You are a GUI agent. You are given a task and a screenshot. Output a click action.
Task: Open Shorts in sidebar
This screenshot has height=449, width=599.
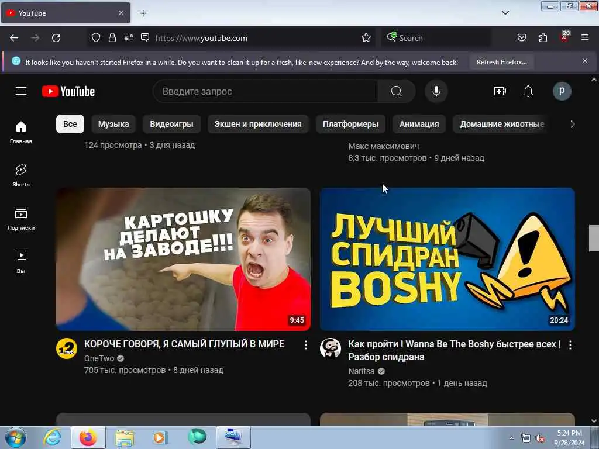21,175
